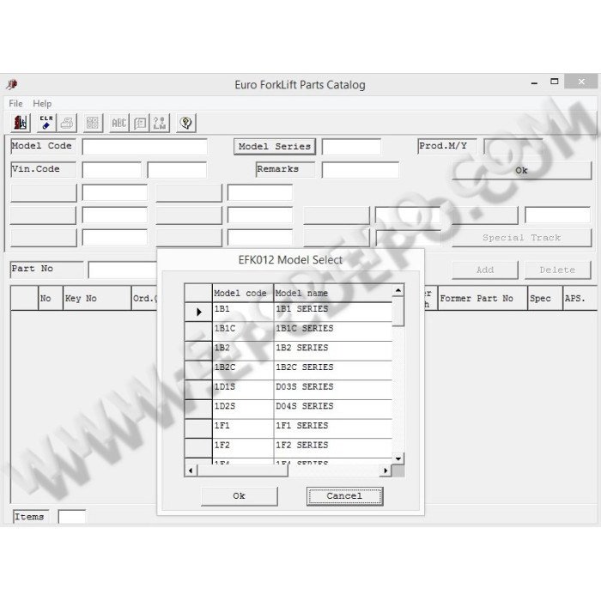The height and width of the screenshot is (601, 601).
Task: Click the Ok button beside Remarks
Action: click(522, 171)
